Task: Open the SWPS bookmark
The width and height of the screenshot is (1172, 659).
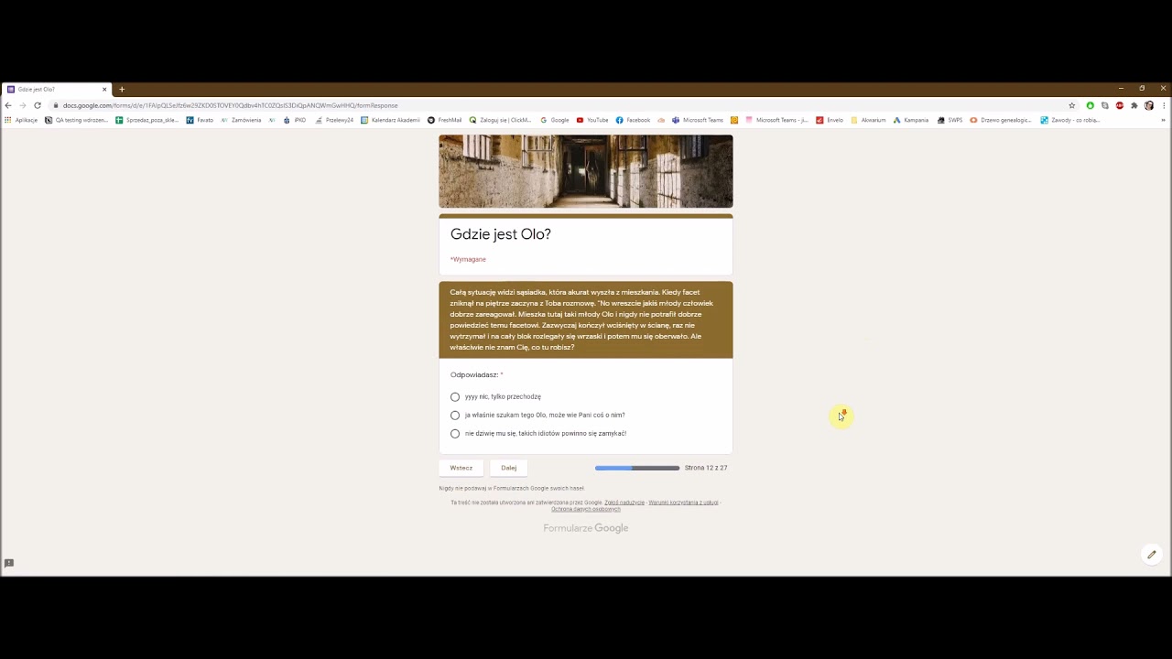Action: click(950, 120)
